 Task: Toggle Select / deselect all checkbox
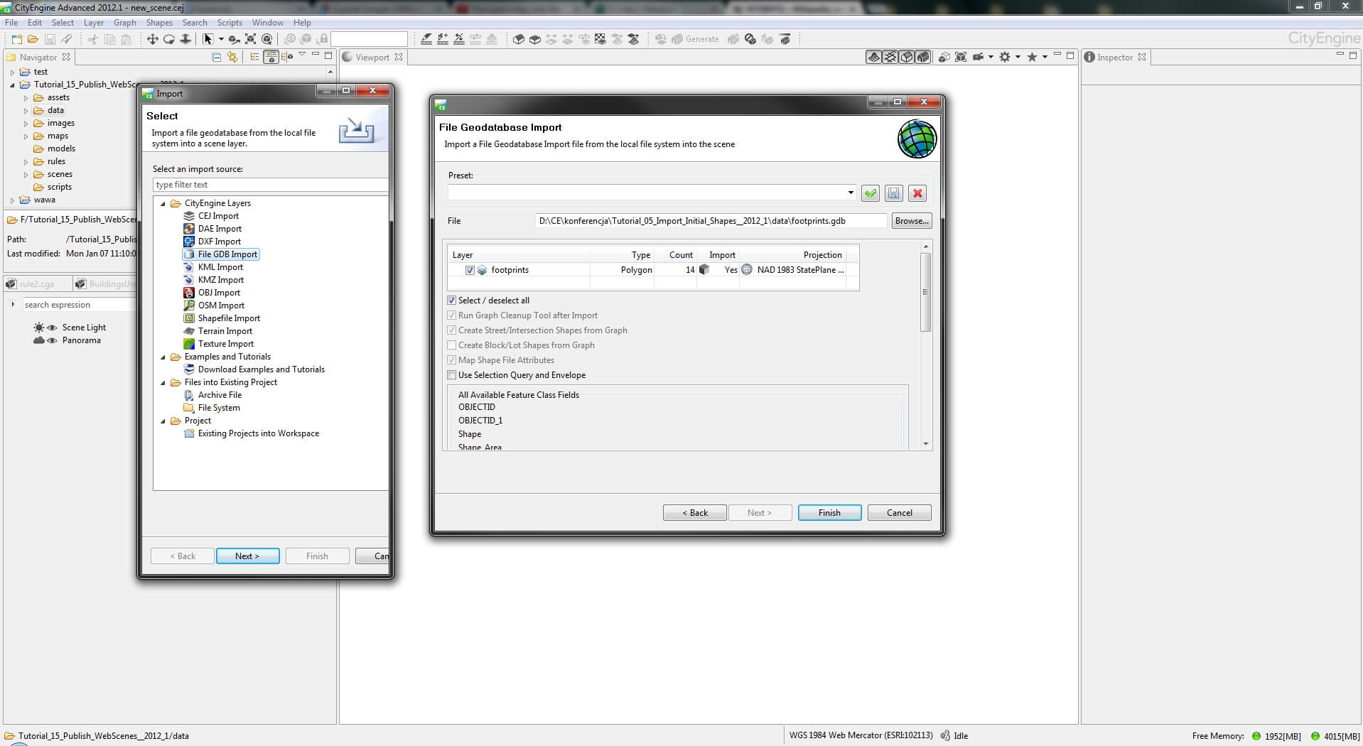[451, 301]
